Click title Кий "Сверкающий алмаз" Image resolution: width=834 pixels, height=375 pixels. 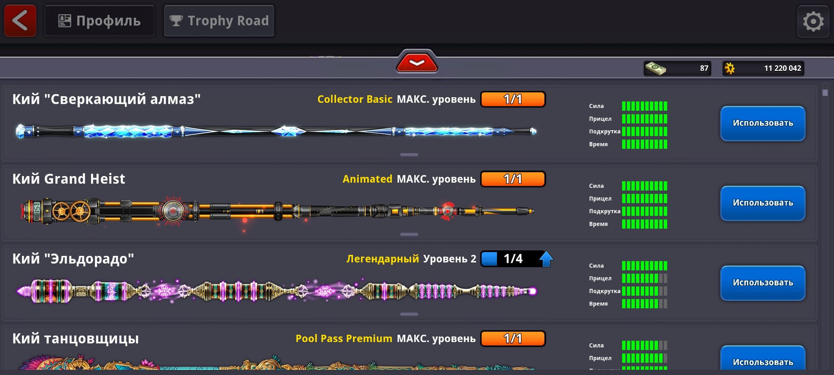point(106,99)
